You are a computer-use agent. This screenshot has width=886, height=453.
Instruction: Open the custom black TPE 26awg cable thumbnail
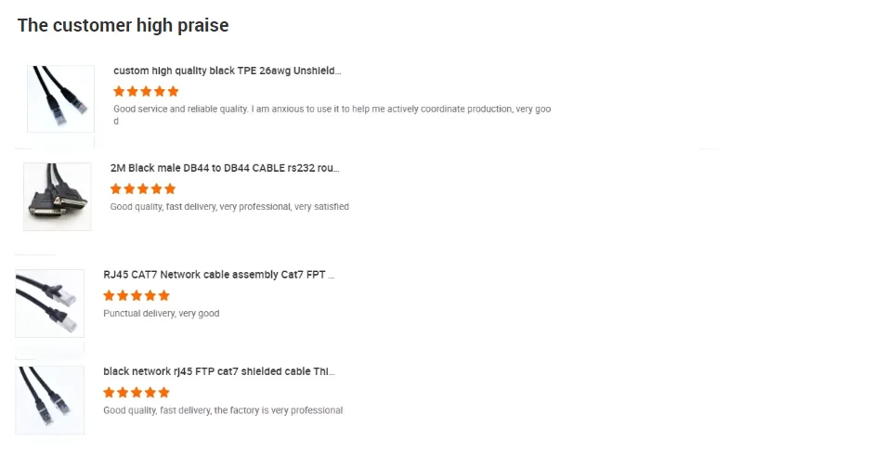60,98
